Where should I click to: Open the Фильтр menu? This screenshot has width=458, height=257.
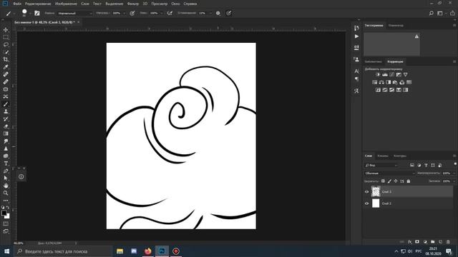tap(133, 4)
